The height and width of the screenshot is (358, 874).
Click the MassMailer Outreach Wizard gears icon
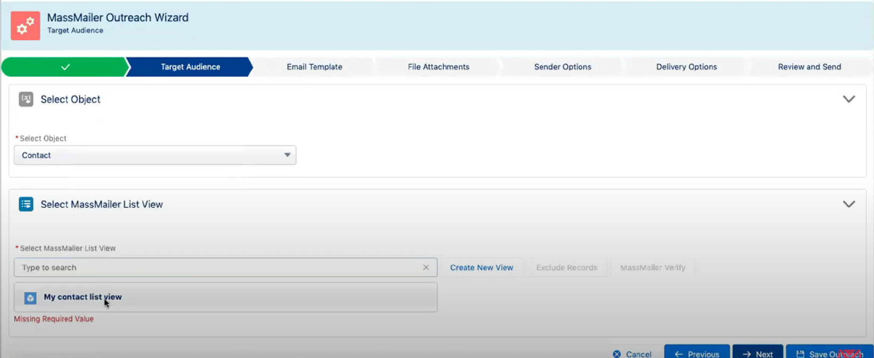click(25, 26)
